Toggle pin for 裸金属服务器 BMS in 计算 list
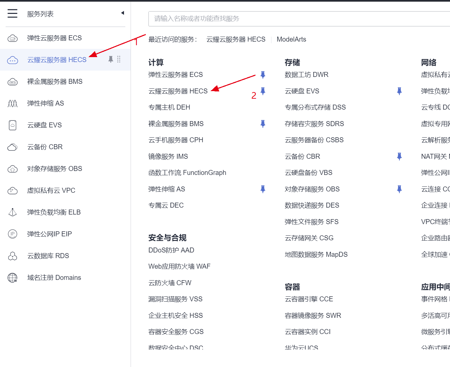450x367 pixels. tap(263, 124)
